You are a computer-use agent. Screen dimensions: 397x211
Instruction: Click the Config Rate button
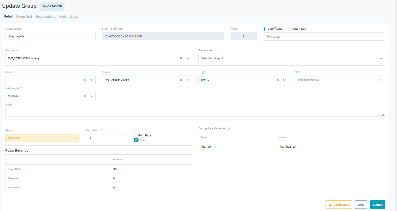click(339, 205)
